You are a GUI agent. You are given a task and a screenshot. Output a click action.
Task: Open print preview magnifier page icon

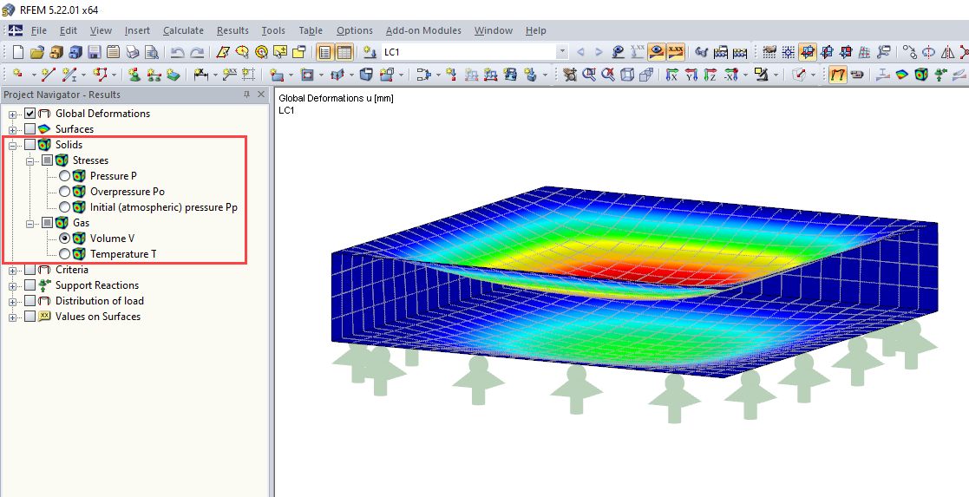[152, 52]
